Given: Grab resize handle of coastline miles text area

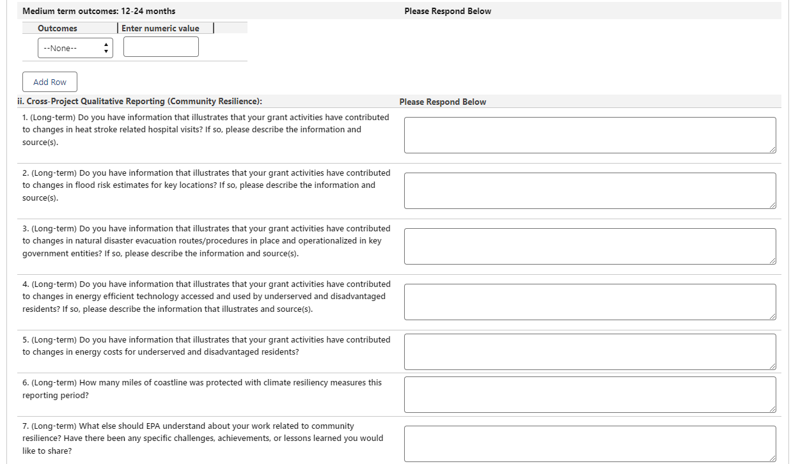Looking at the screenshot, I should [772, 409].
